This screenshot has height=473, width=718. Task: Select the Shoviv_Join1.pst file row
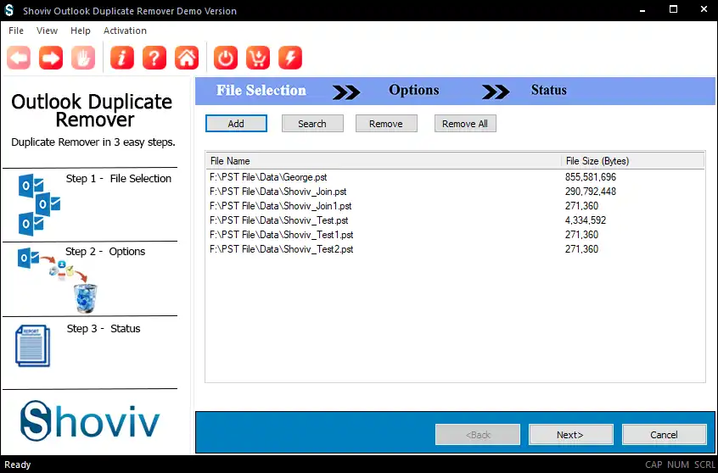(x=455, y=206)
